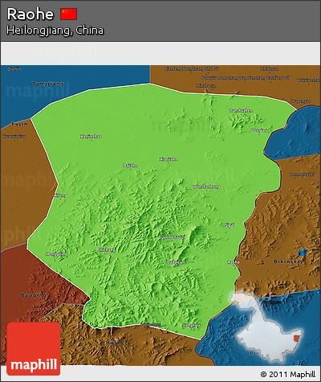Click the Hongqiling town label
The height and width of the screenshot is (382, 321).
pos(56,254)
